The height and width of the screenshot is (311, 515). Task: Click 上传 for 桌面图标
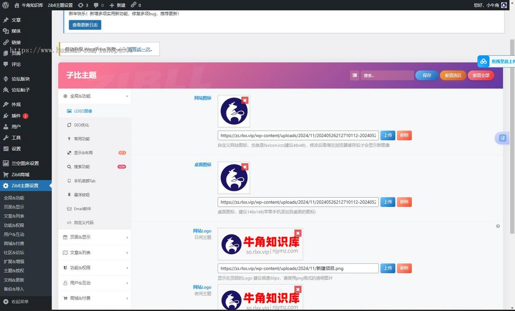coord(388,202)
